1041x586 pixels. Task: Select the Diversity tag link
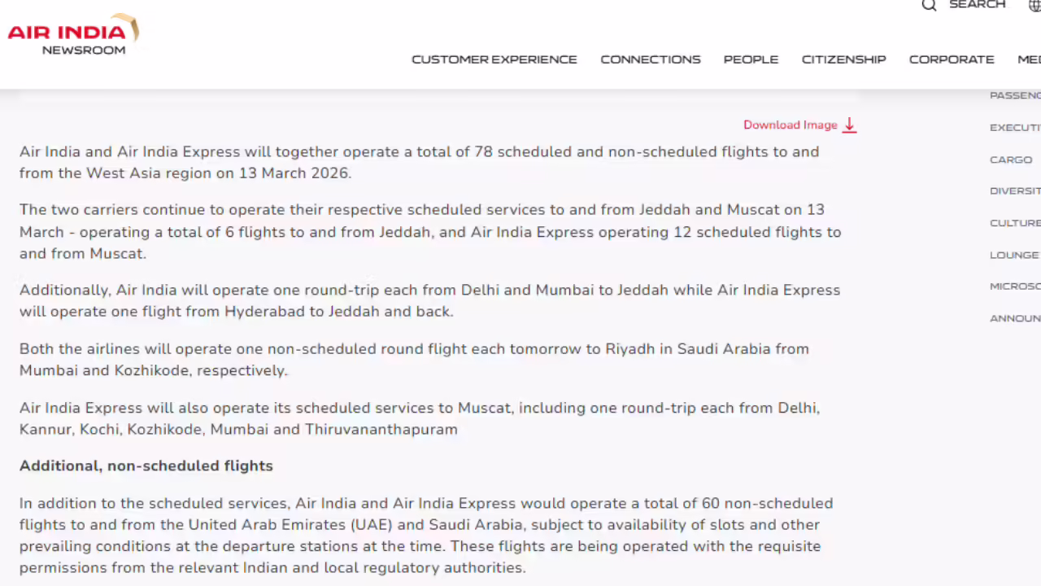[x=1015, y=191]
